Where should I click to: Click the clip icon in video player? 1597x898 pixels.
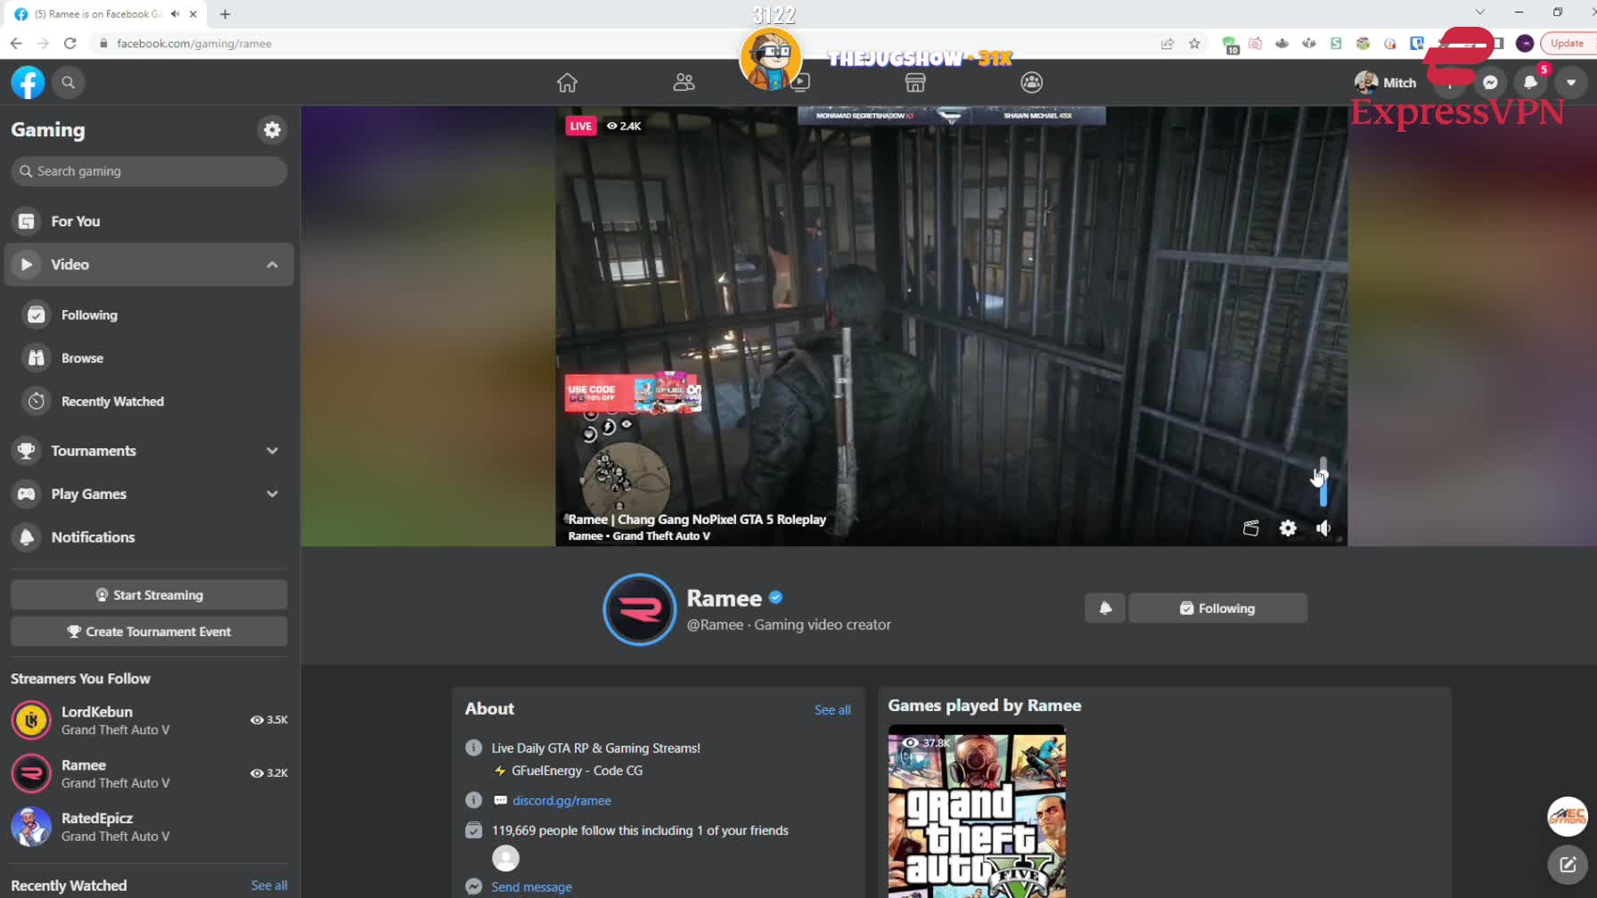coord(1251,528)
